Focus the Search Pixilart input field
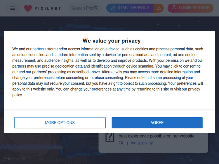The height and width of the screenshot is (164, 219). tap(82, 8)
